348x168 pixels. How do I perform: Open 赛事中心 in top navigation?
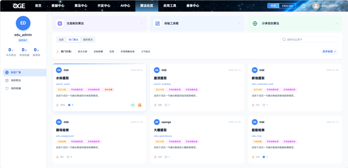(193, 6)
